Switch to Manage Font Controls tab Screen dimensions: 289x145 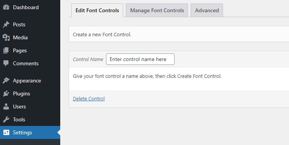pyautogui.click(x=157, y=10)
